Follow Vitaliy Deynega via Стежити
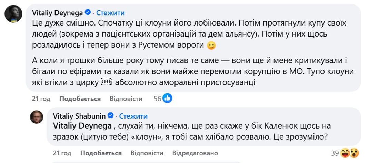 tap(110, 13)
